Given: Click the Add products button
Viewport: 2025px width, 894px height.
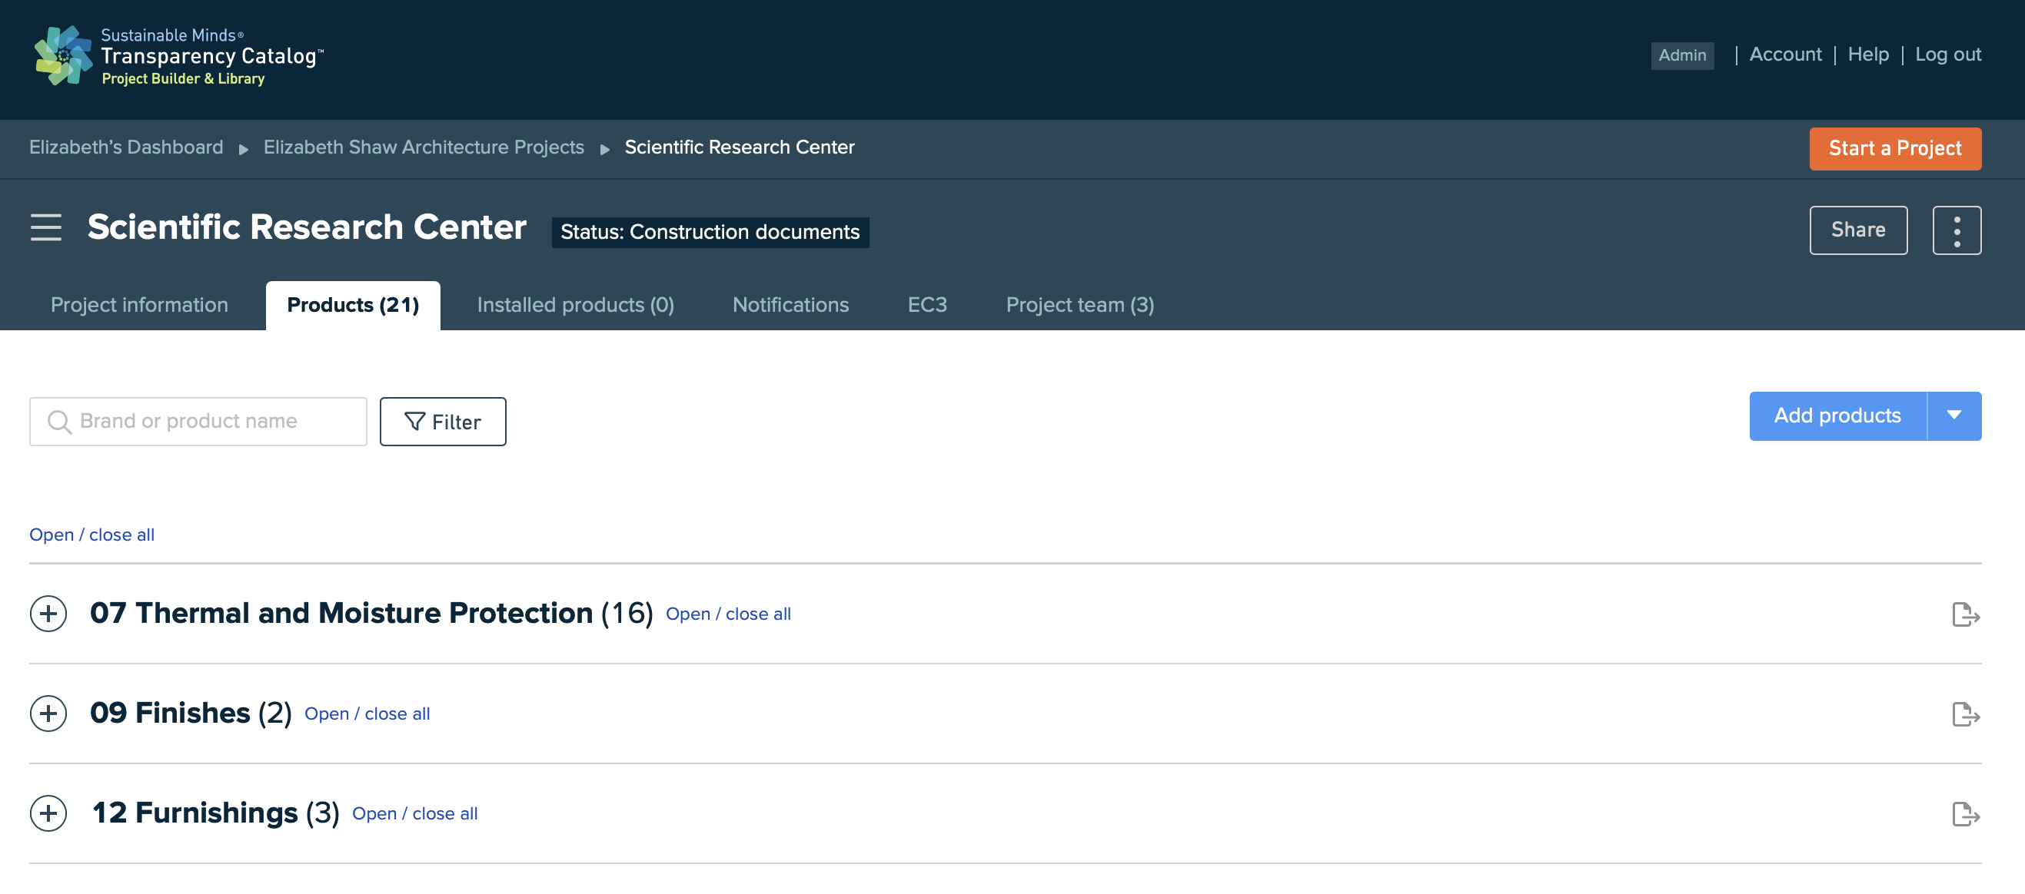Looking at the screenshot, I should click(x=1837, y=416).
